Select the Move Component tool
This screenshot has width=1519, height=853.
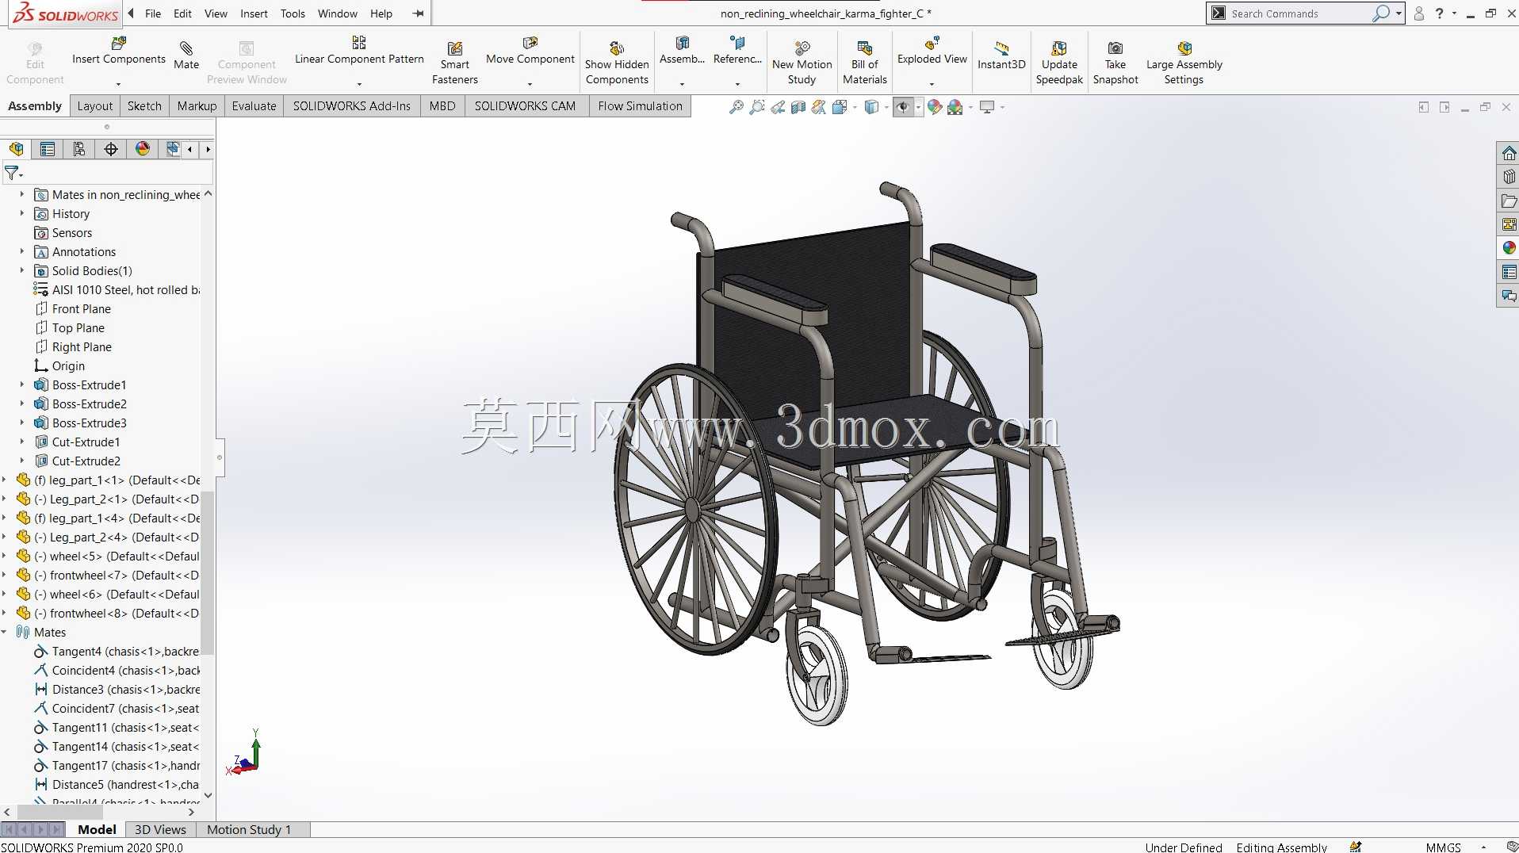tap(530, 51)
